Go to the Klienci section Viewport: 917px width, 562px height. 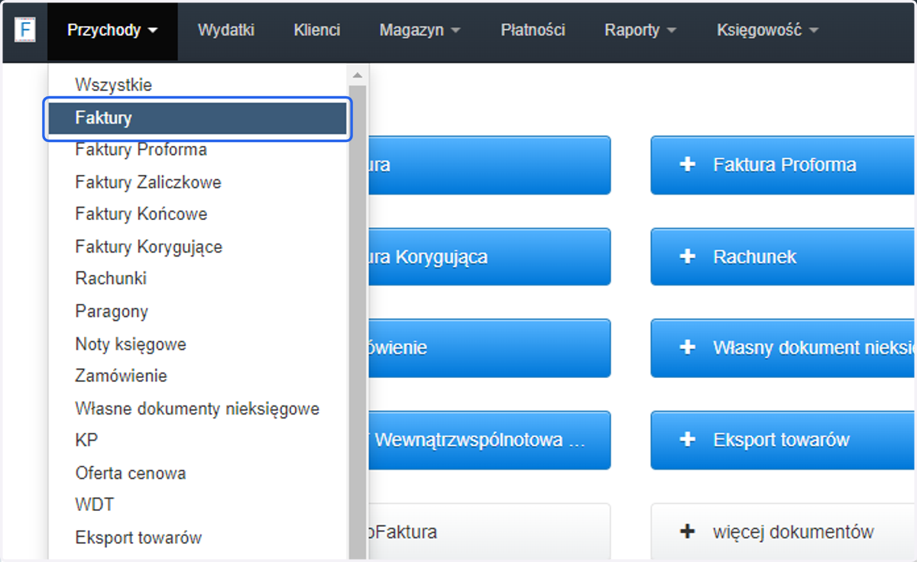[317, 31]
